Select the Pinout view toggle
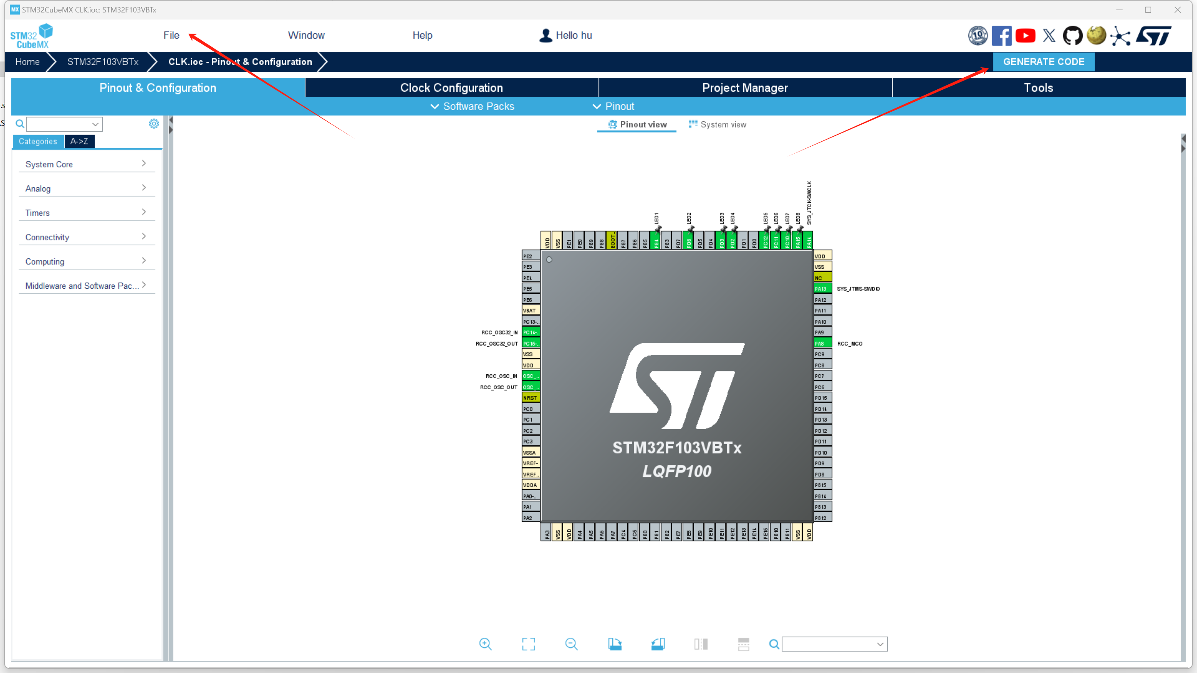 (637, 125)
